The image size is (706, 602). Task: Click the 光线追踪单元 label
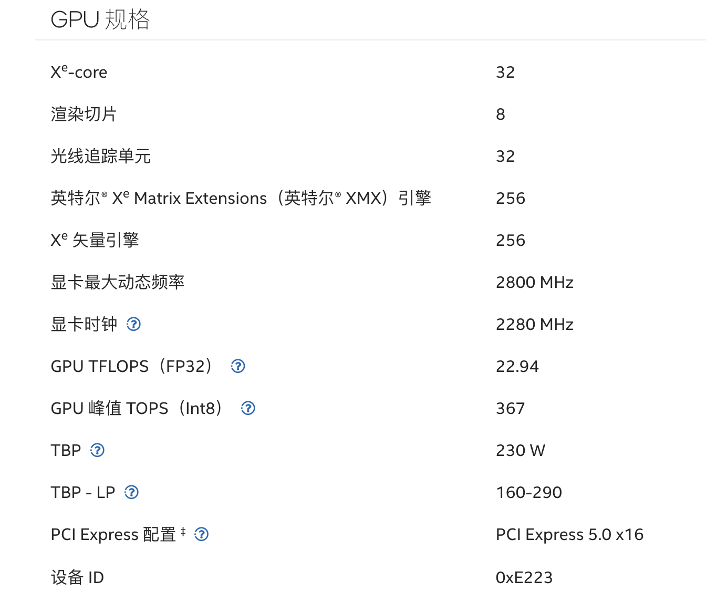coord(101,156)
